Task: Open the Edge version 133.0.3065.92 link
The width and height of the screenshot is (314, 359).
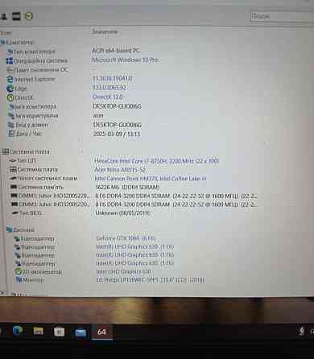Action: [x=109, y=88]
